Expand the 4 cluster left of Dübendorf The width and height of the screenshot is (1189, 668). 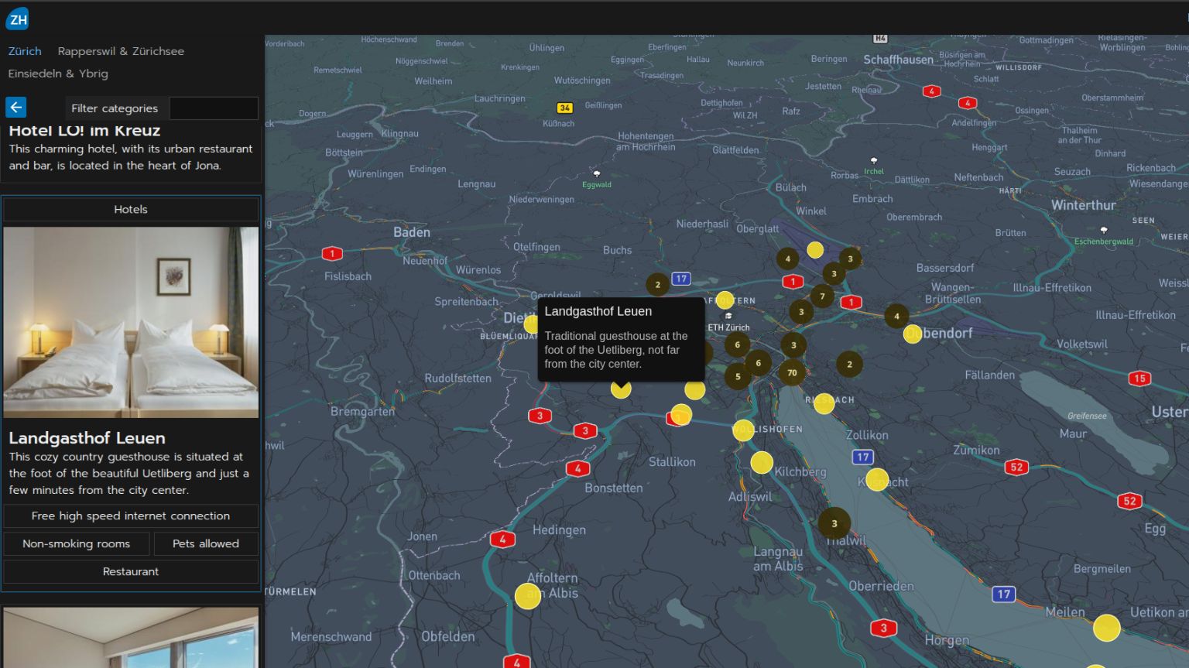[x=896, y=316]
